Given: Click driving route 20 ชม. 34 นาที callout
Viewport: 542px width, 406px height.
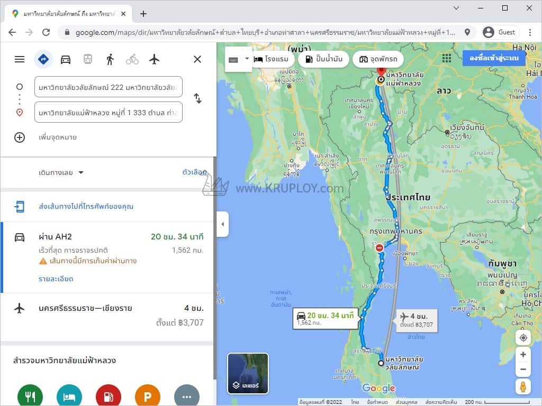Looking at the screenshot, I should 326,318.
